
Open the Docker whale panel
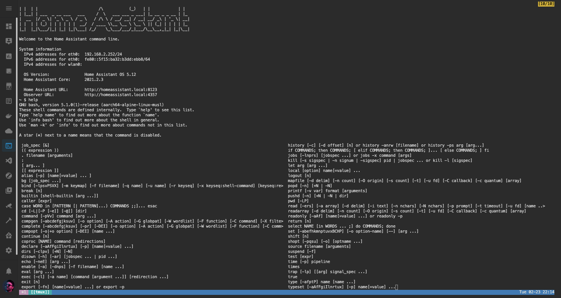[x=9, y=116]
